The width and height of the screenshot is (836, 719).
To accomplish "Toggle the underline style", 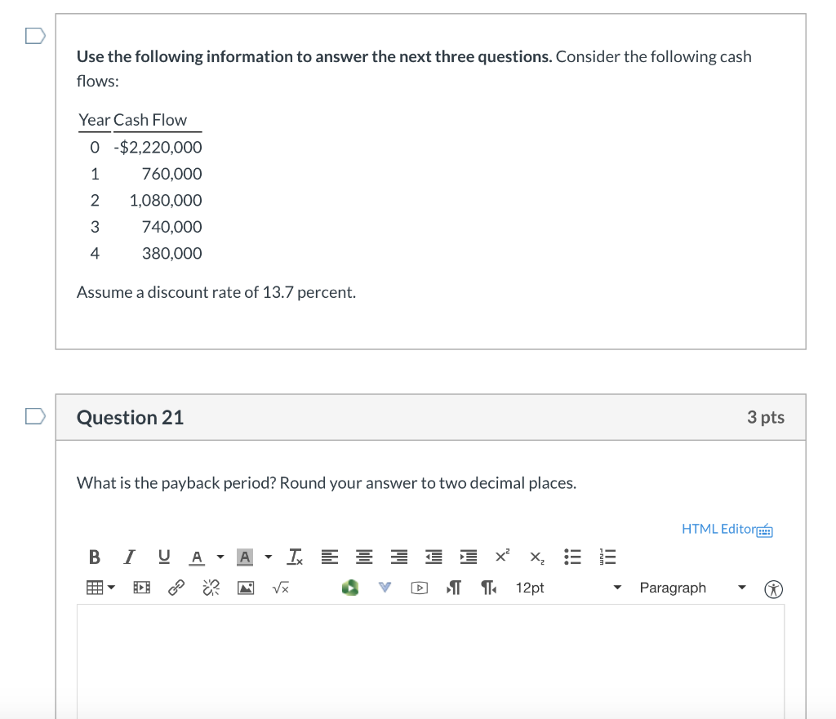I will pyautogui.click(x=163, y=557).
